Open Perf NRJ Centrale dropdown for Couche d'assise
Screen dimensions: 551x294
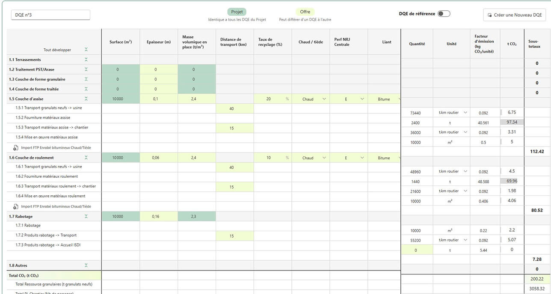point(349,99)
